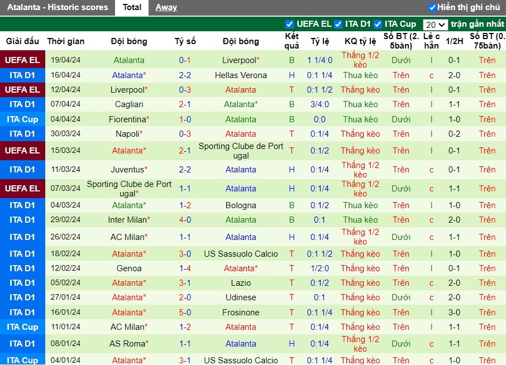Viewport: 506px width, 365px height.
Task: Click the Thời gian column header
Action: pos(65,41)
